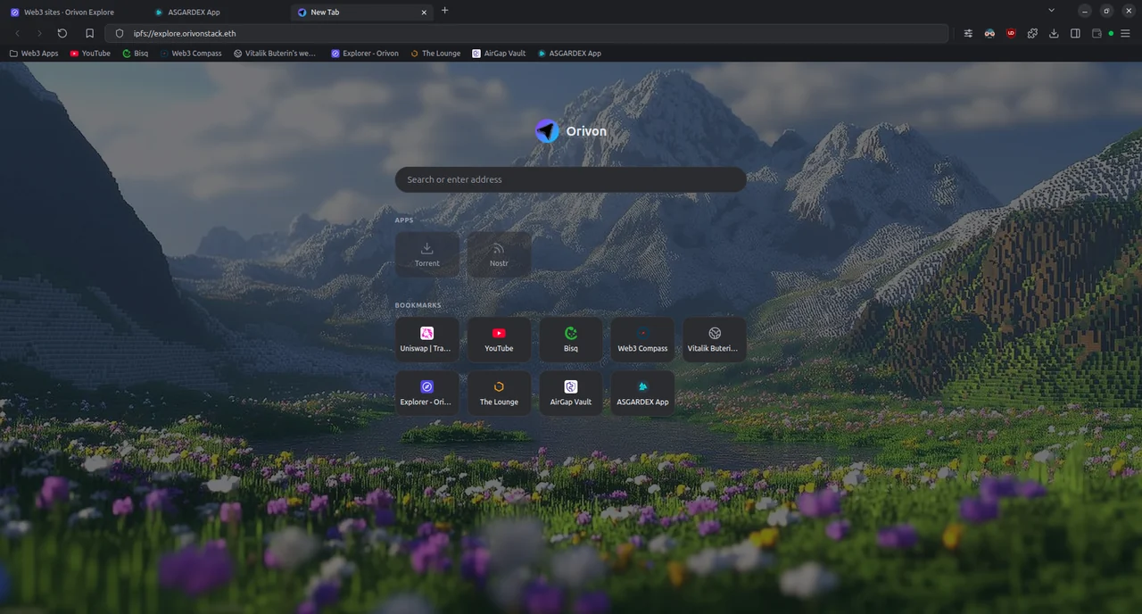Open the sliders settings toolbar icon
Image resolution: width=1142 pixels, height=614 pixels.
(x=968, y=33)
